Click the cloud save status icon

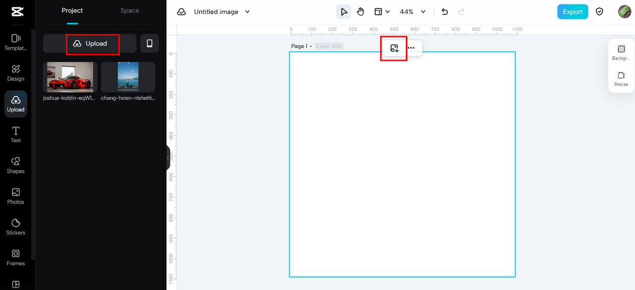182,12
